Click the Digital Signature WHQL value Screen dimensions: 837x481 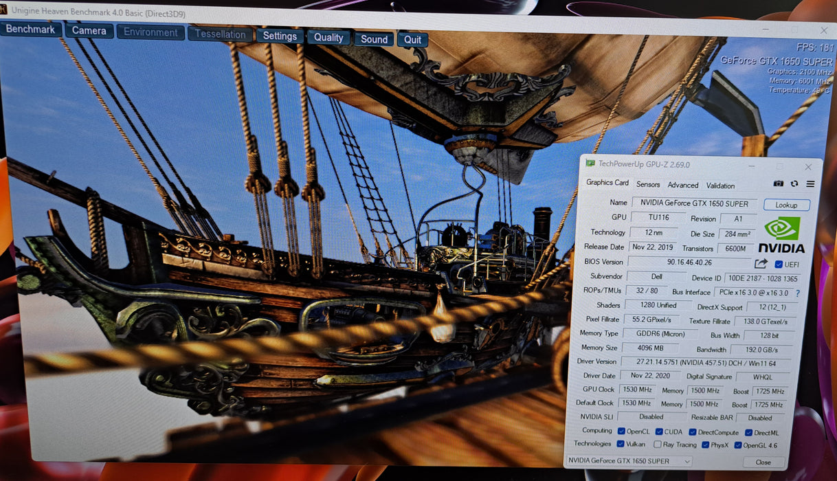(x=762, y=377)
